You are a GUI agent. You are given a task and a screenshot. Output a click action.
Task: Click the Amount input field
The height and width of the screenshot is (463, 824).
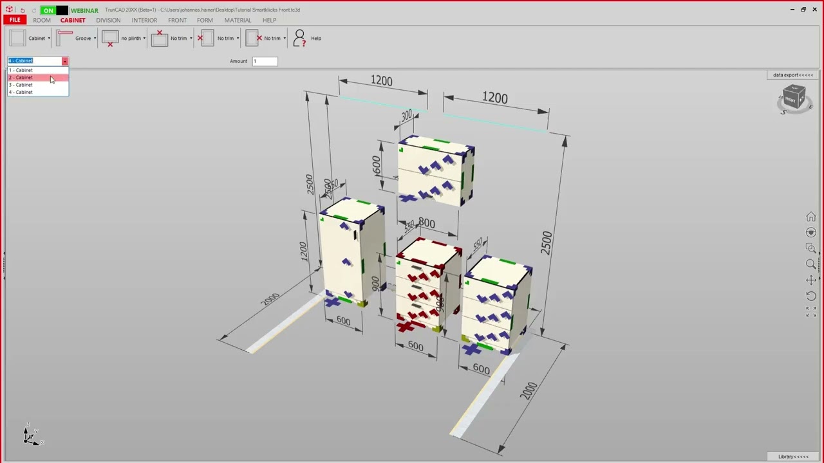click(x=265, y=61)
